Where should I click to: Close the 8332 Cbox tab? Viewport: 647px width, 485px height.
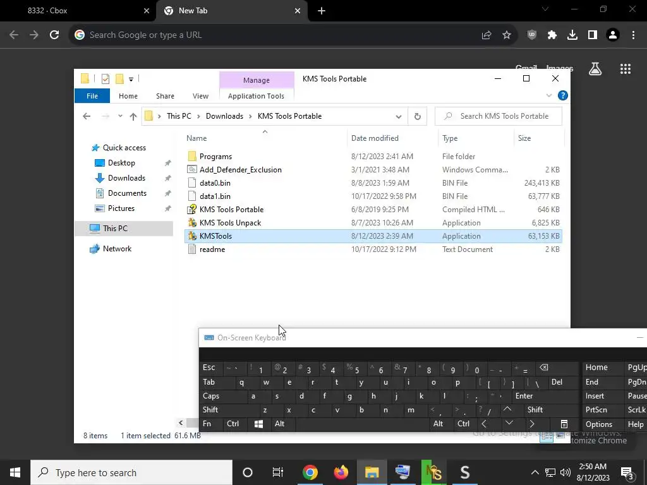147,11
